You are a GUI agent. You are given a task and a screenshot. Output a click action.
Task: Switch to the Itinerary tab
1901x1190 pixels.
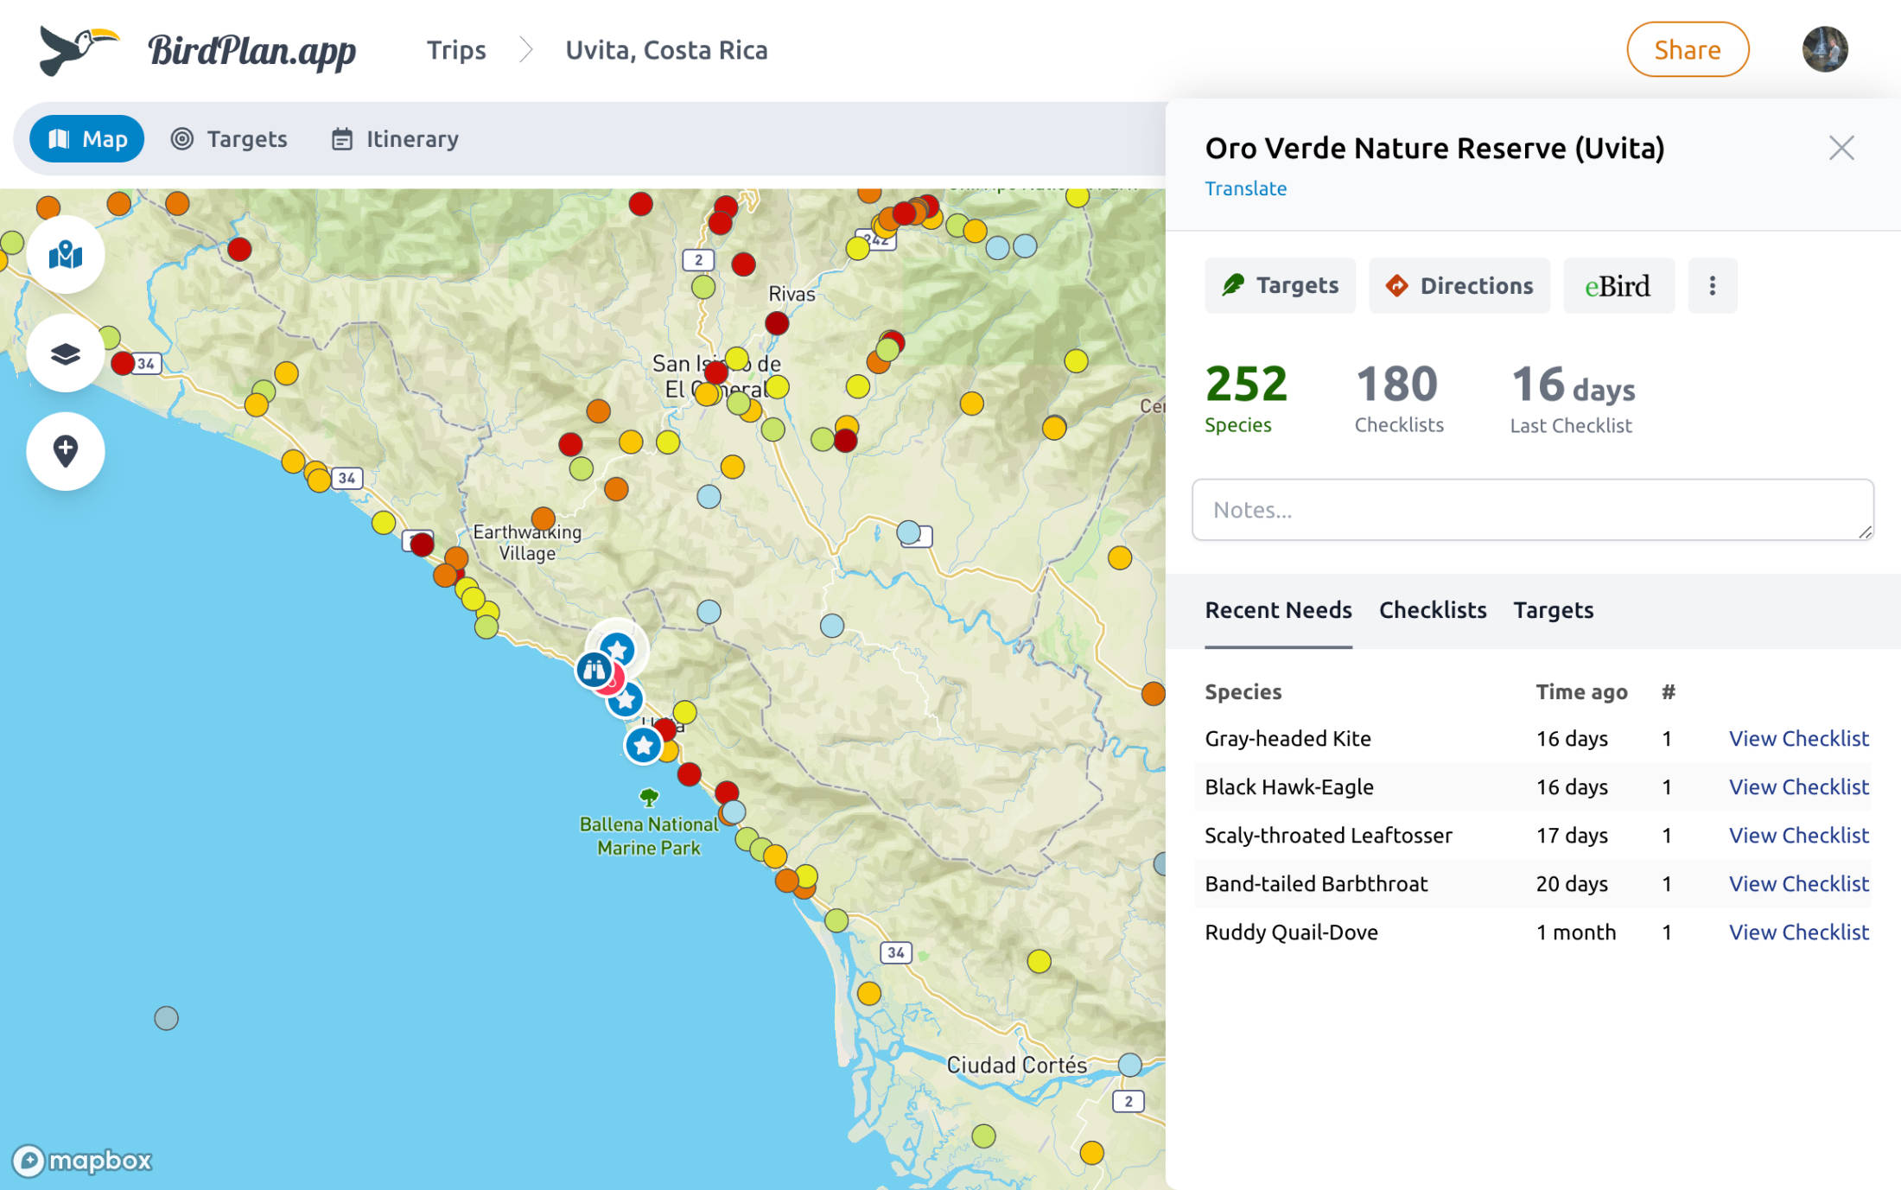point(393,138)
